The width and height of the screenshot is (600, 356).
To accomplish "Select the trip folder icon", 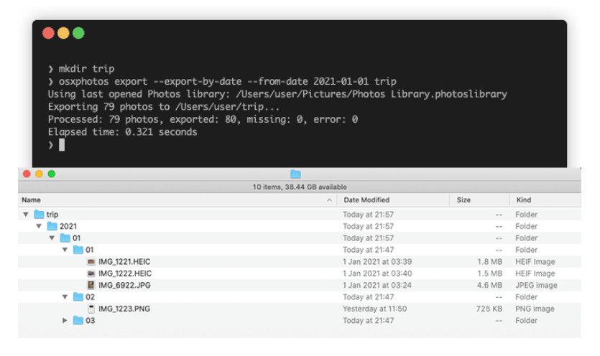I will click(x=39, y=214).
